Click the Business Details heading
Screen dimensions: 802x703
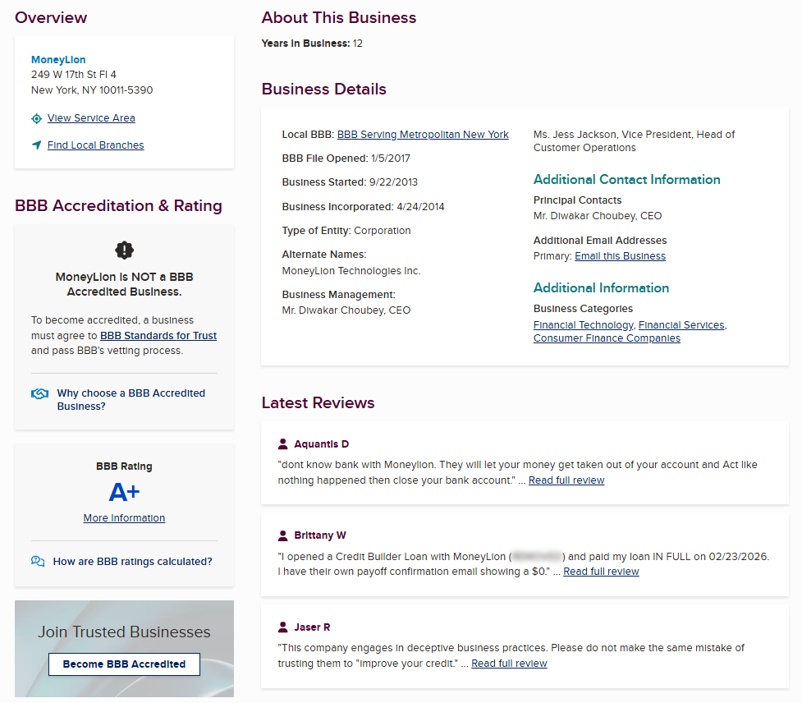323,89
